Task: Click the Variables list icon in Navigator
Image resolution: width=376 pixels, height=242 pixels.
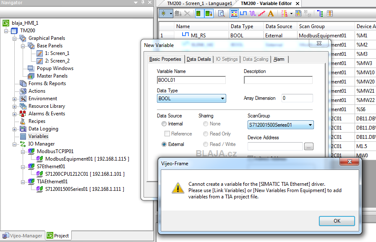Action: tap(23, 136)
